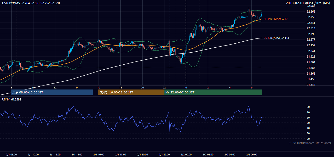Click price axis value 92.395

click(x=311, y=34)
